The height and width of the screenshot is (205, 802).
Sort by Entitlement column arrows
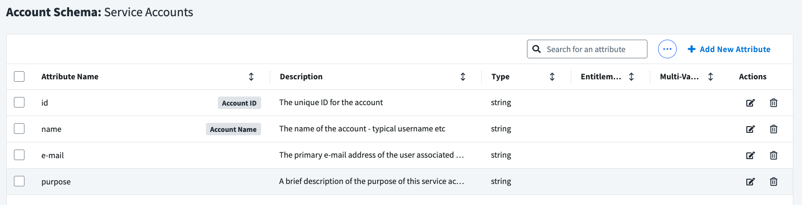click(631, 76)
